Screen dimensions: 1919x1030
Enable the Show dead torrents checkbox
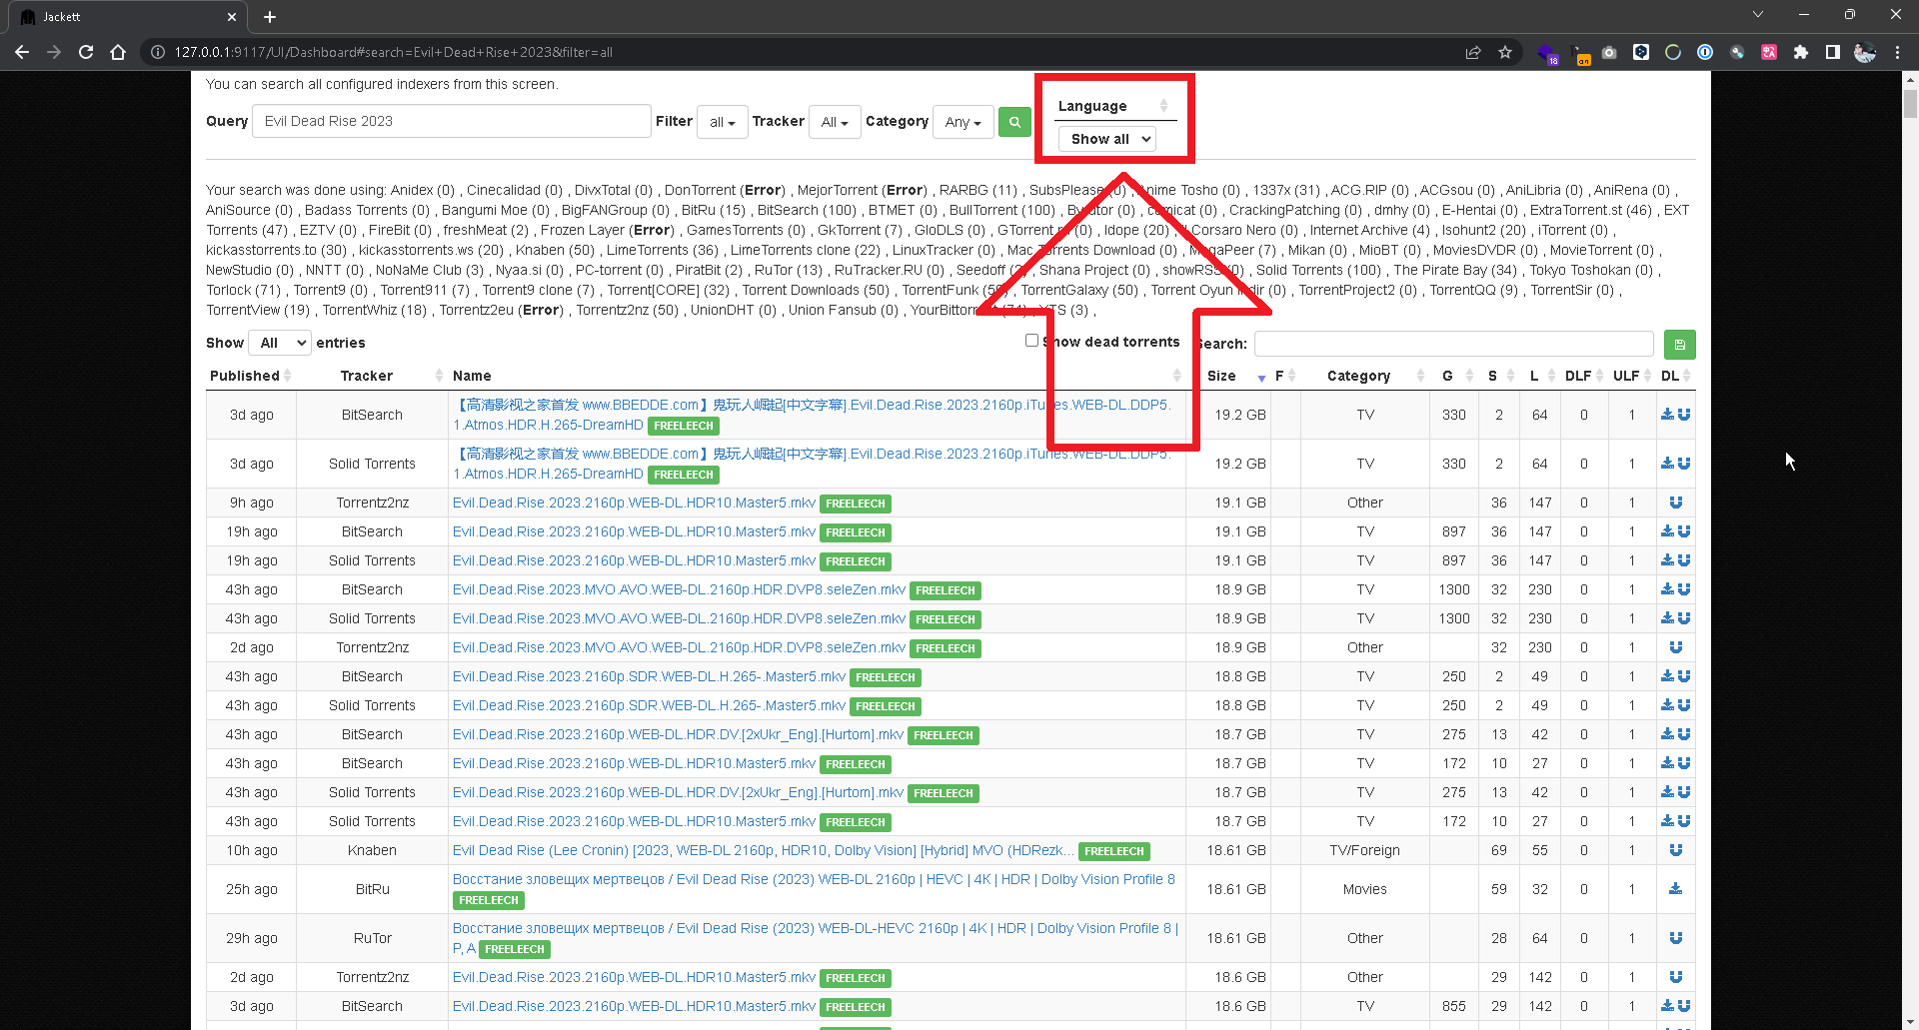click(x=1031, y=340)
